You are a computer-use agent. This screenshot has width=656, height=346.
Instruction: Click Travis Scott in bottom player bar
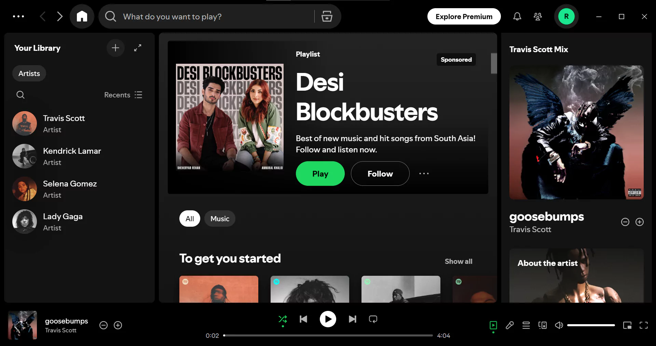pos(61,330)
